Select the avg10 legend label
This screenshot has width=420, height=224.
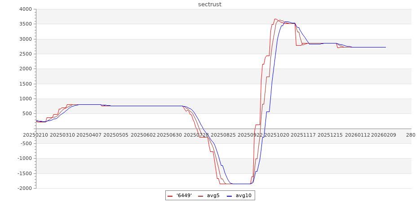(243, 196)
